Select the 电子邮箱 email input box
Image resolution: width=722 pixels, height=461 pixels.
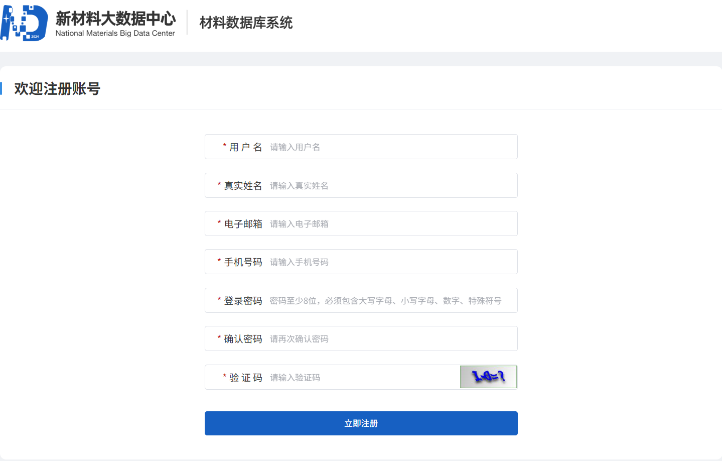click(351, 223)
